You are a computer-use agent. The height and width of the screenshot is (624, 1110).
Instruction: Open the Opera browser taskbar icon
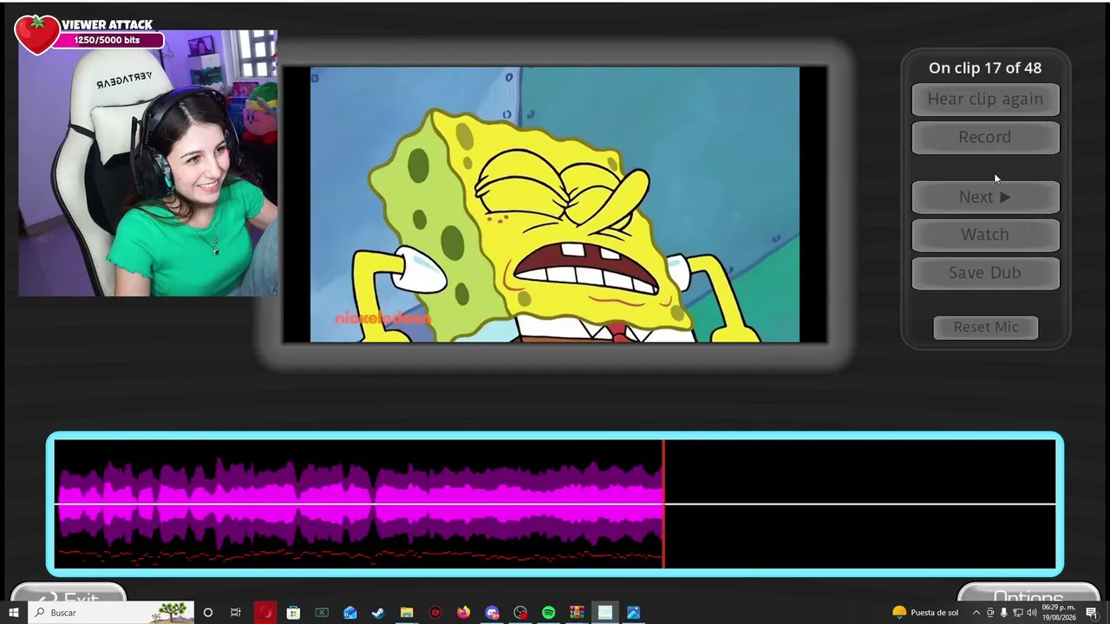265,613
